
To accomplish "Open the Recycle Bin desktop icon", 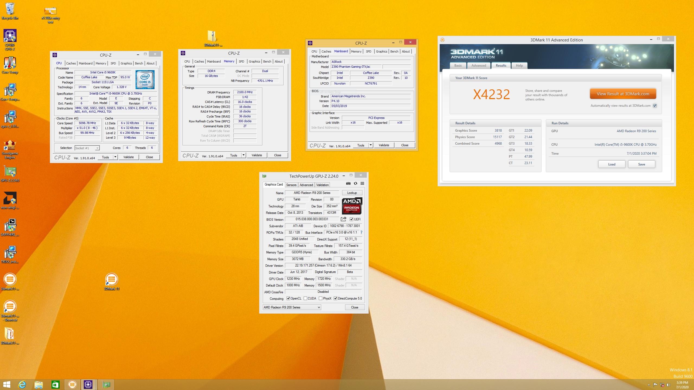I will tap(10, 11).
